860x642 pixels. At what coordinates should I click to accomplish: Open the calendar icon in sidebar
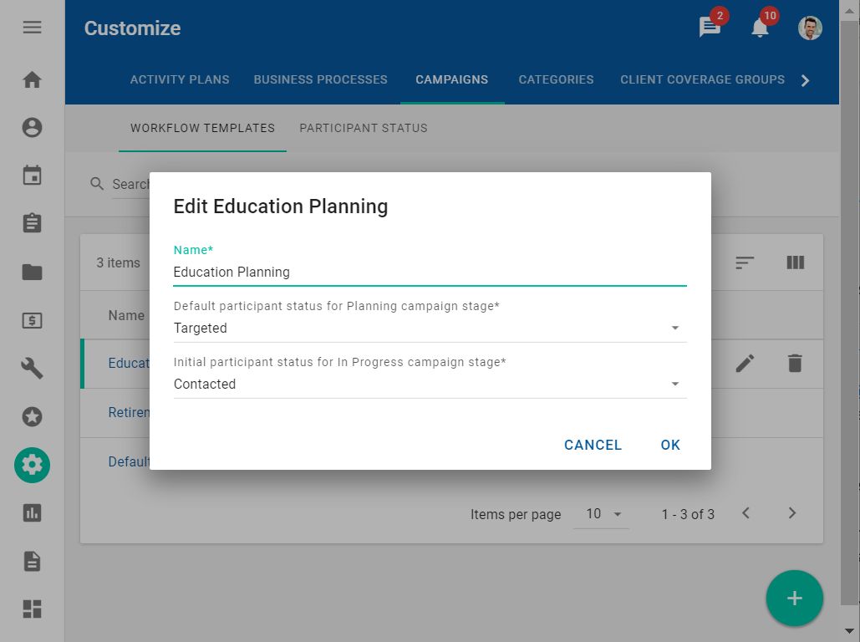32,176
